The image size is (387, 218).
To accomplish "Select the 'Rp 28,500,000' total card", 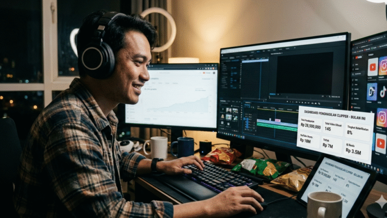I will coord(311,125).
